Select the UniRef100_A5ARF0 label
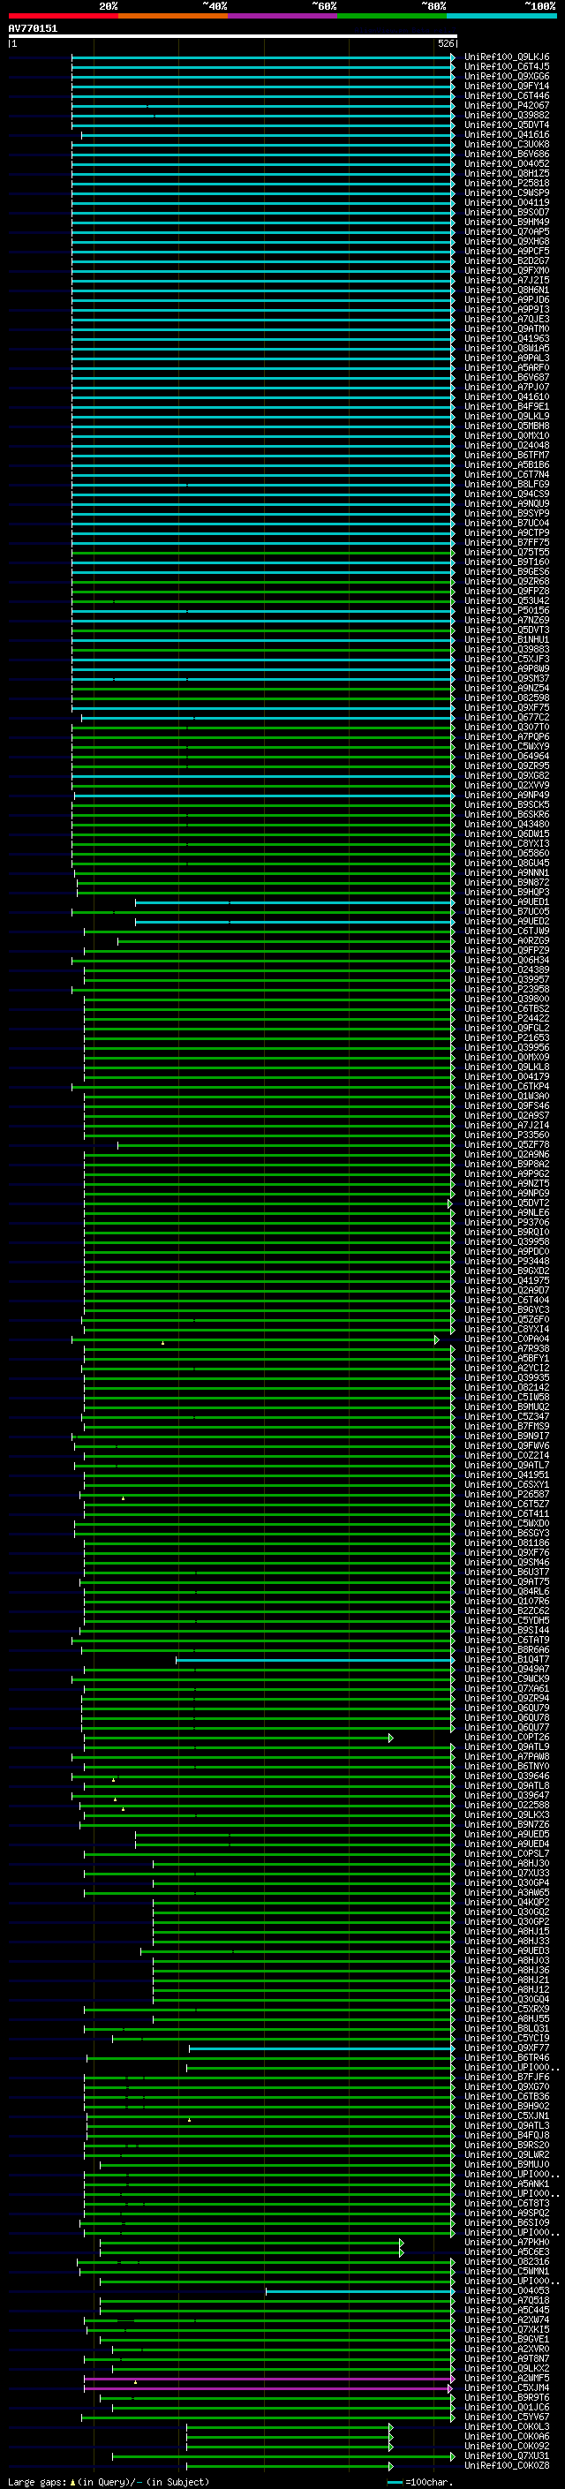The width and height of the screenshot is (565, 2489). point(507,368)
